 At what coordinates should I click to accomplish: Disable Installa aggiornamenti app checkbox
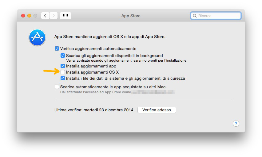(x=63, y=66)
